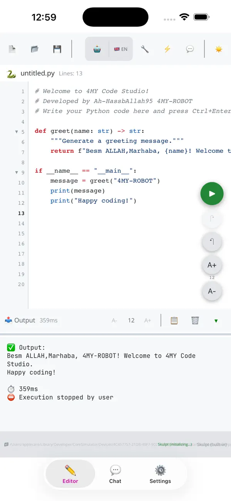
Task: Tap the "✅ Output:" header line
Action: coord(26,347)
